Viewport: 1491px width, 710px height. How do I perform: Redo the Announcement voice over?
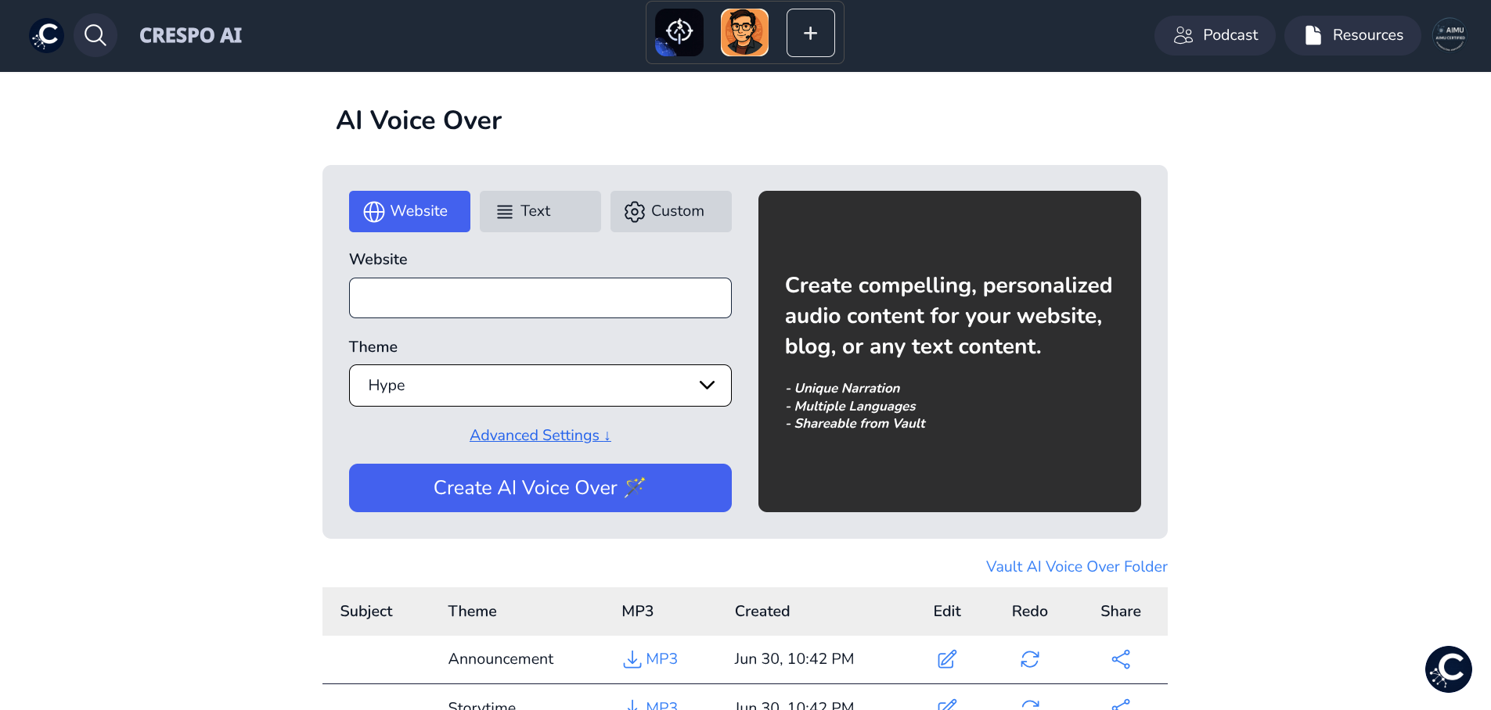(x=1030, y=659)
